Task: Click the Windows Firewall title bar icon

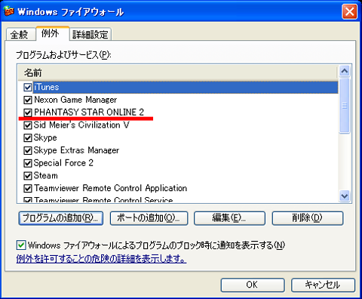Action: click(x=9, y=11)
